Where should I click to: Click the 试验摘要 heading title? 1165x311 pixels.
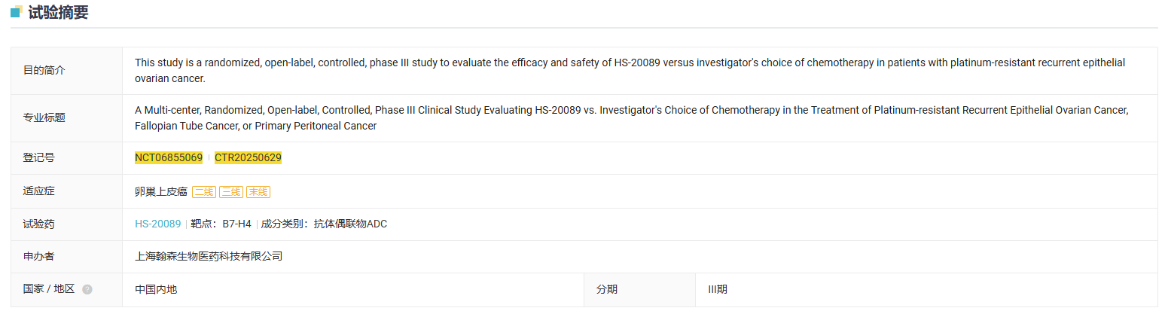click(x=58, y=12)
